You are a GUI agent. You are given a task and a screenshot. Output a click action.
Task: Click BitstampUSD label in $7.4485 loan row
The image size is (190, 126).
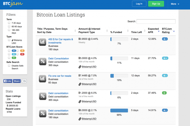[89, 84]
